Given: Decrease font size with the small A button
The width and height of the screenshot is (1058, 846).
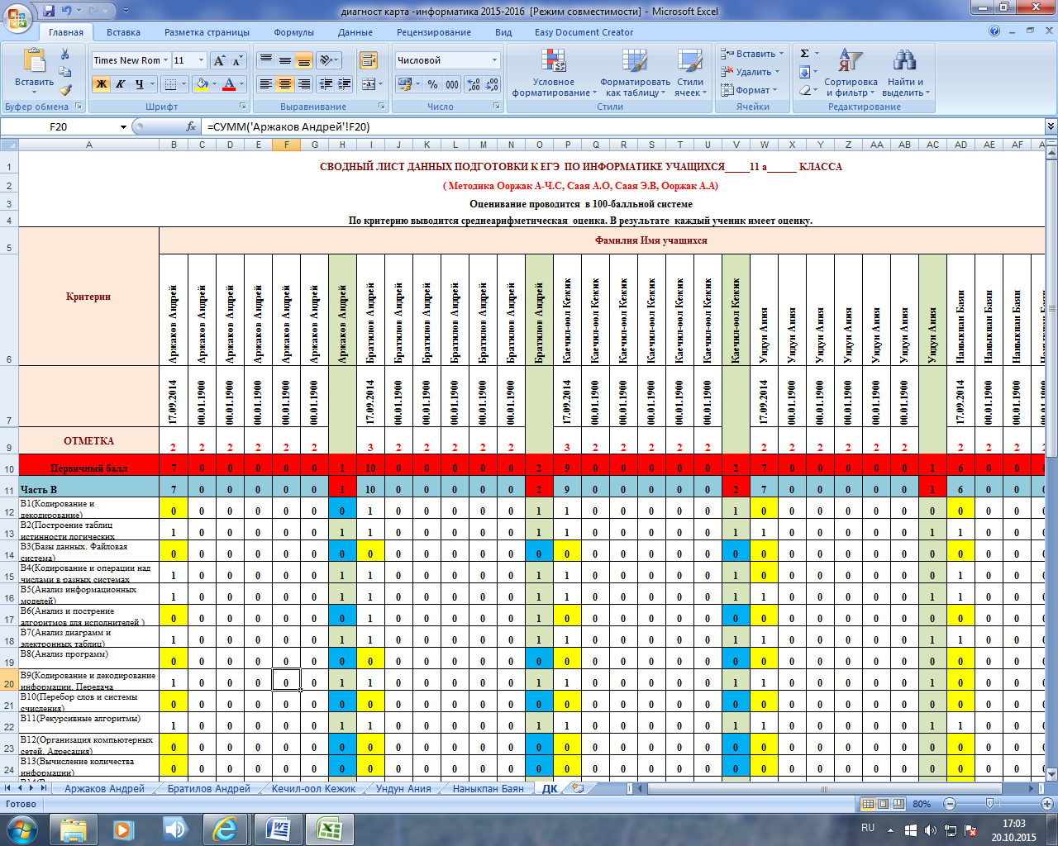Looking at the screenshot, I should coord(237,60).
